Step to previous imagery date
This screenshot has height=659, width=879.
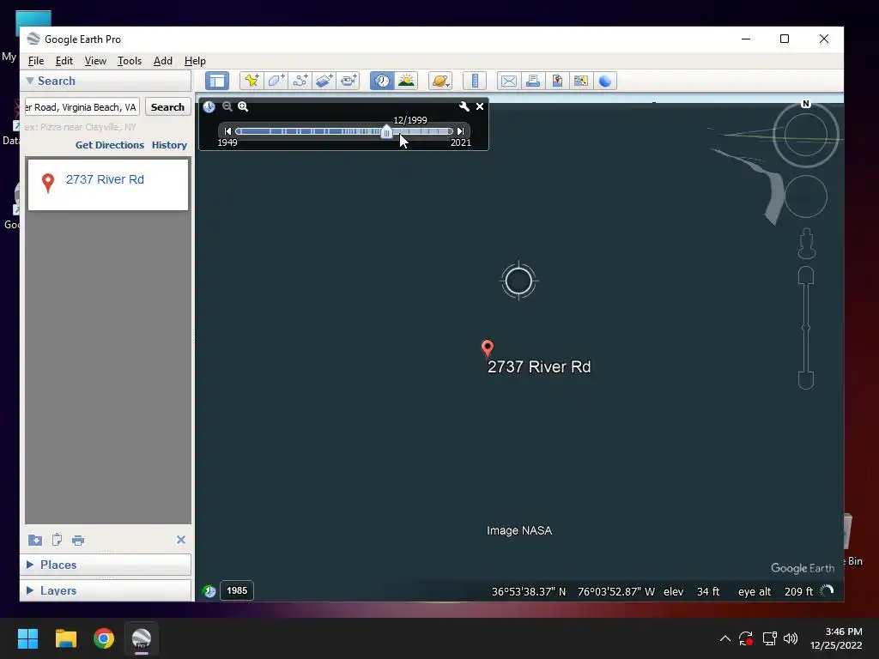click(x=227, y=131)
